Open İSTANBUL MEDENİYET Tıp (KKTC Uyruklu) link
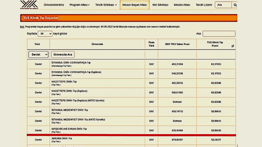The height and width of the screenshot is (147, 262). point(78,120)
